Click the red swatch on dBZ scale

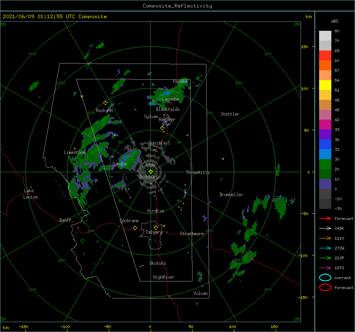(325, 56)
